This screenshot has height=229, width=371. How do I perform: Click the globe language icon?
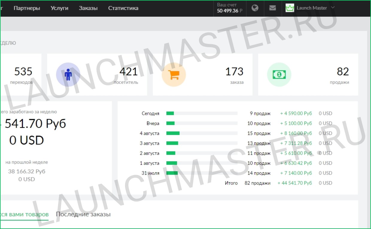pyautogui.click(x=255, y=8)
